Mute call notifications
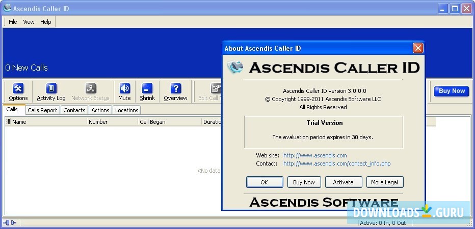 click(x=124, y=92)
